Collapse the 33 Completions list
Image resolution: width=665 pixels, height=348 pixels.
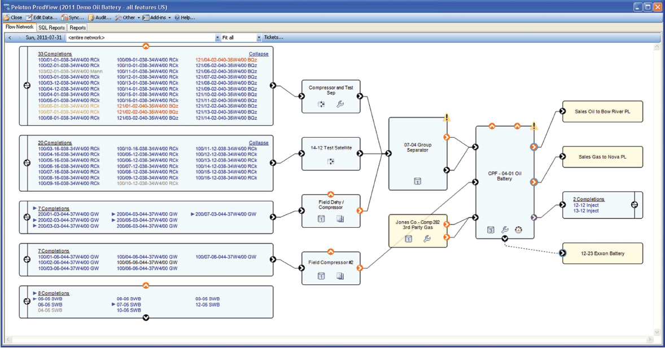tap(259, 54)
